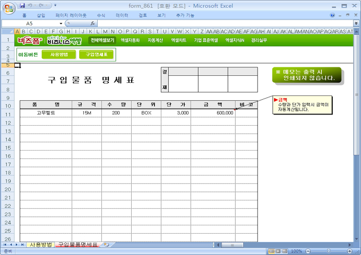
Task: Switch to Page Break Preview view
Action: (284, 251)
